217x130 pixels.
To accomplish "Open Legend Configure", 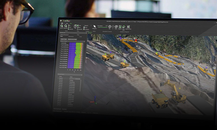I will (86, 29).
